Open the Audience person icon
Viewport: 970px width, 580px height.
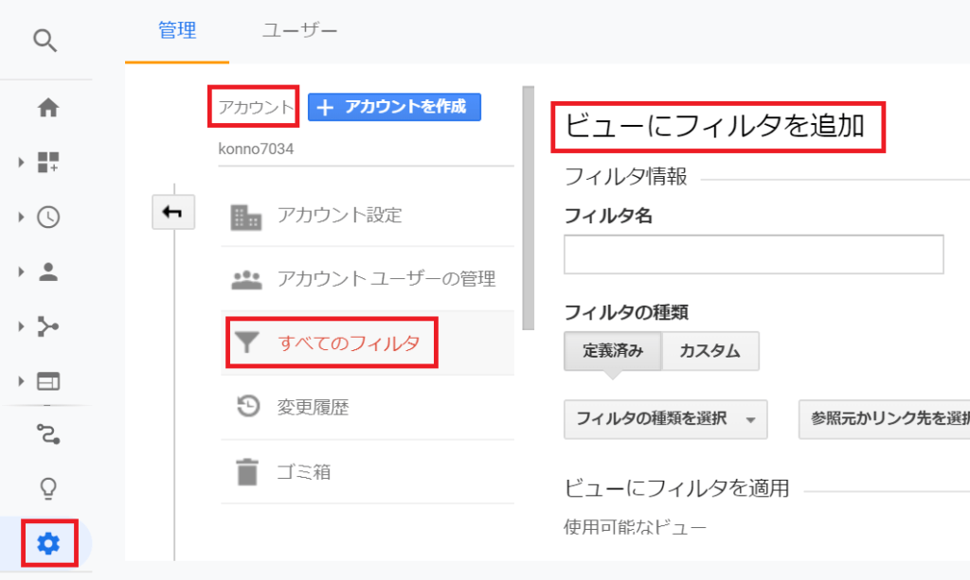[48, 272]
